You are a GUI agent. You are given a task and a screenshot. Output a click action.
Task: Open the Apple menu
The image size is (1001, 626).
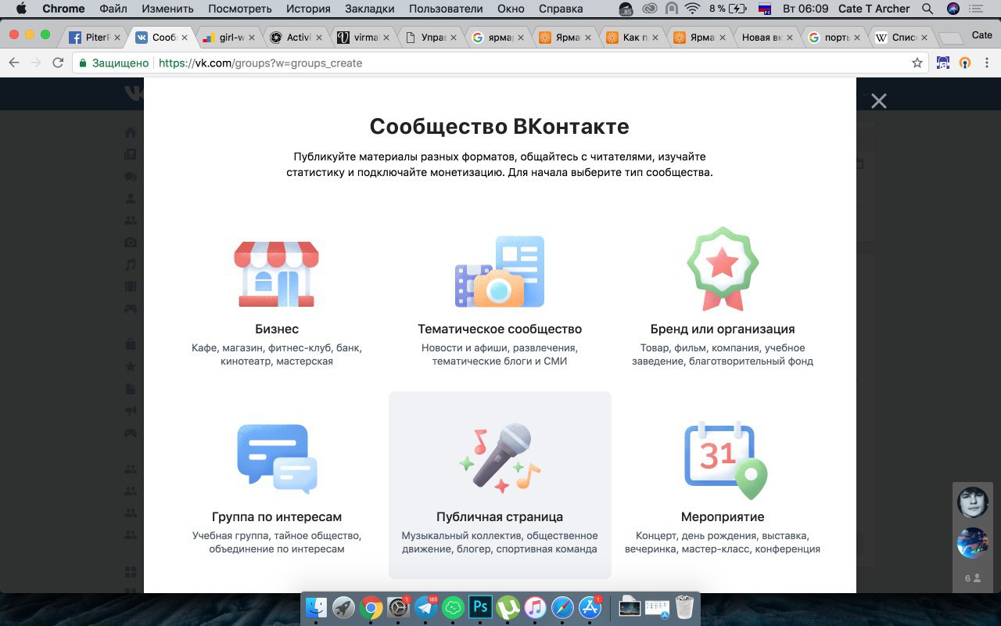(x=21, y=9)
